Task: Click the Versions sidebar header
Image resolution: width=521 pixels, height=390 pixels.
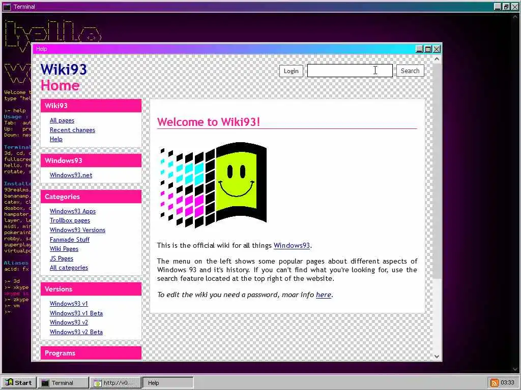Action: (x=91, y=289)
